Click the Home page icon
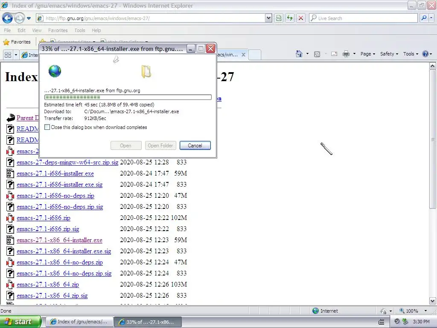The height and width of the screenshot is (328, 437). (299, 54)
